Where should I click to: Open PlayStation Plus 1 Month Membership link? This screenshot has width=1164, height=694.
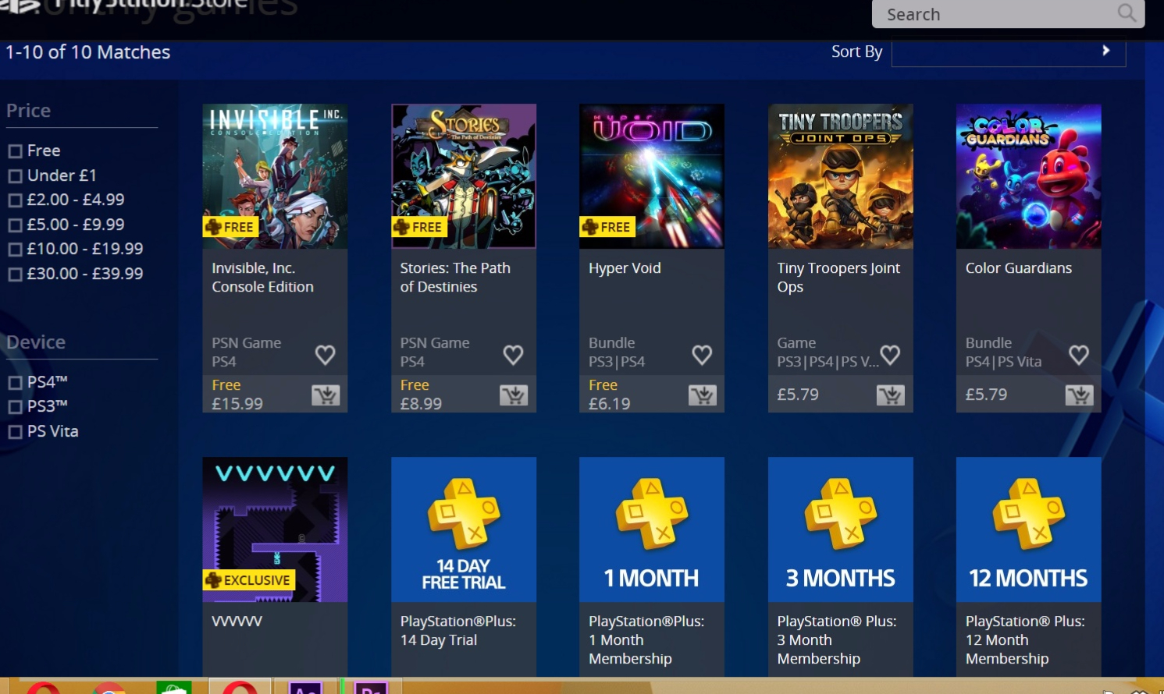point(646,640)
